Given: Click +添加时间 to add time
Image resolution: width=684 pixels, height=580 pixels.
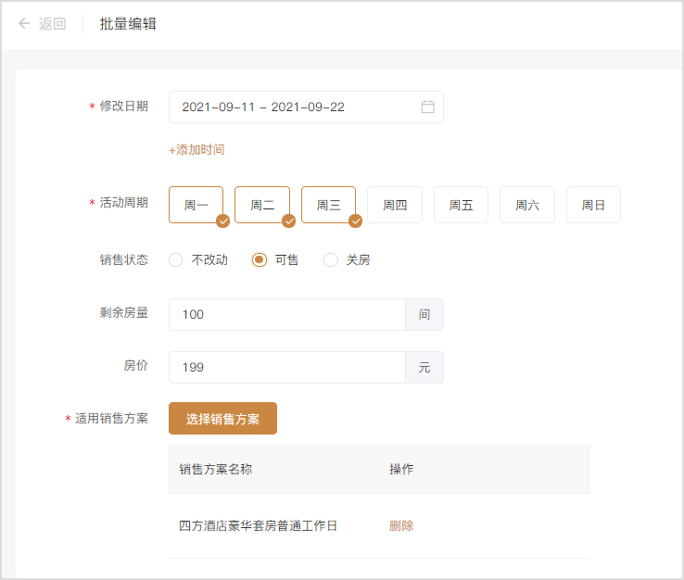Looking at the screenshot, I should pos(196,150).
